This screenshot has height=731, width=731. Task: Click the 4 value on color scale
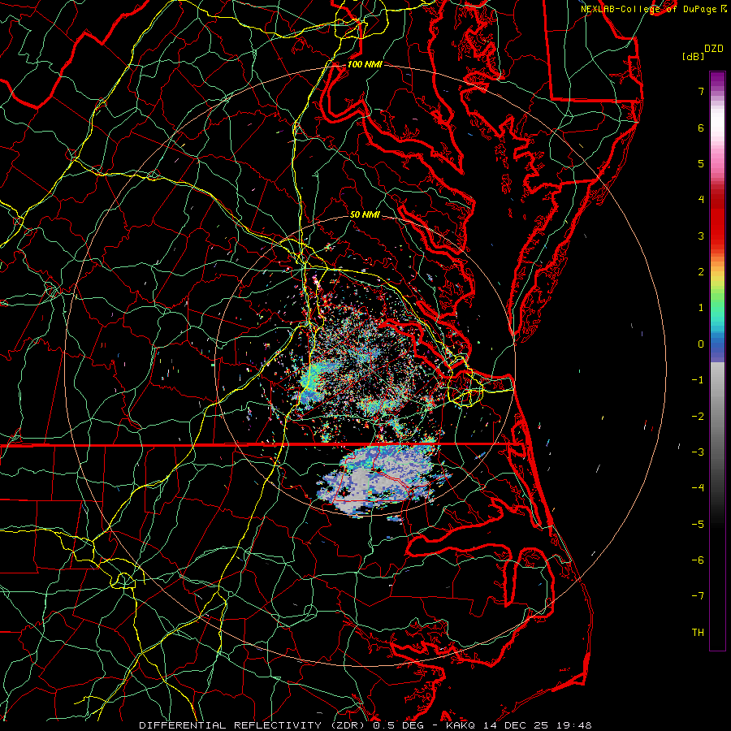click(701, 200)
